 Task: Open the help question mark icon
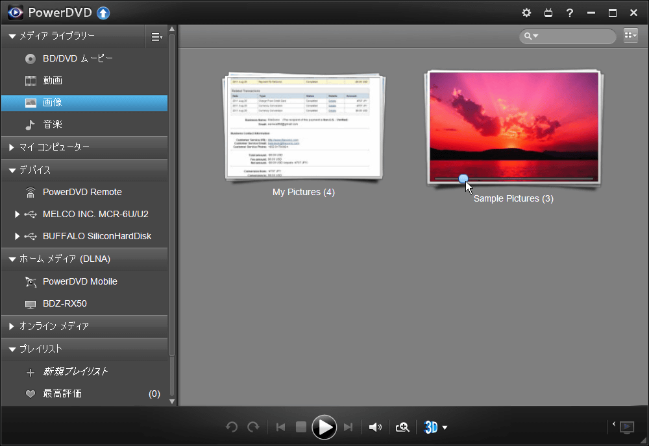pos(569,13)
